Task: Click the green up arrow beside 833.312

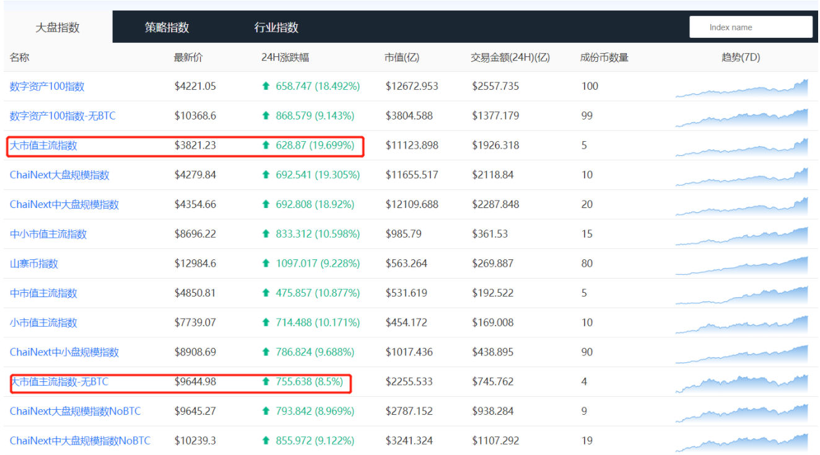Action: pos(266,234)
